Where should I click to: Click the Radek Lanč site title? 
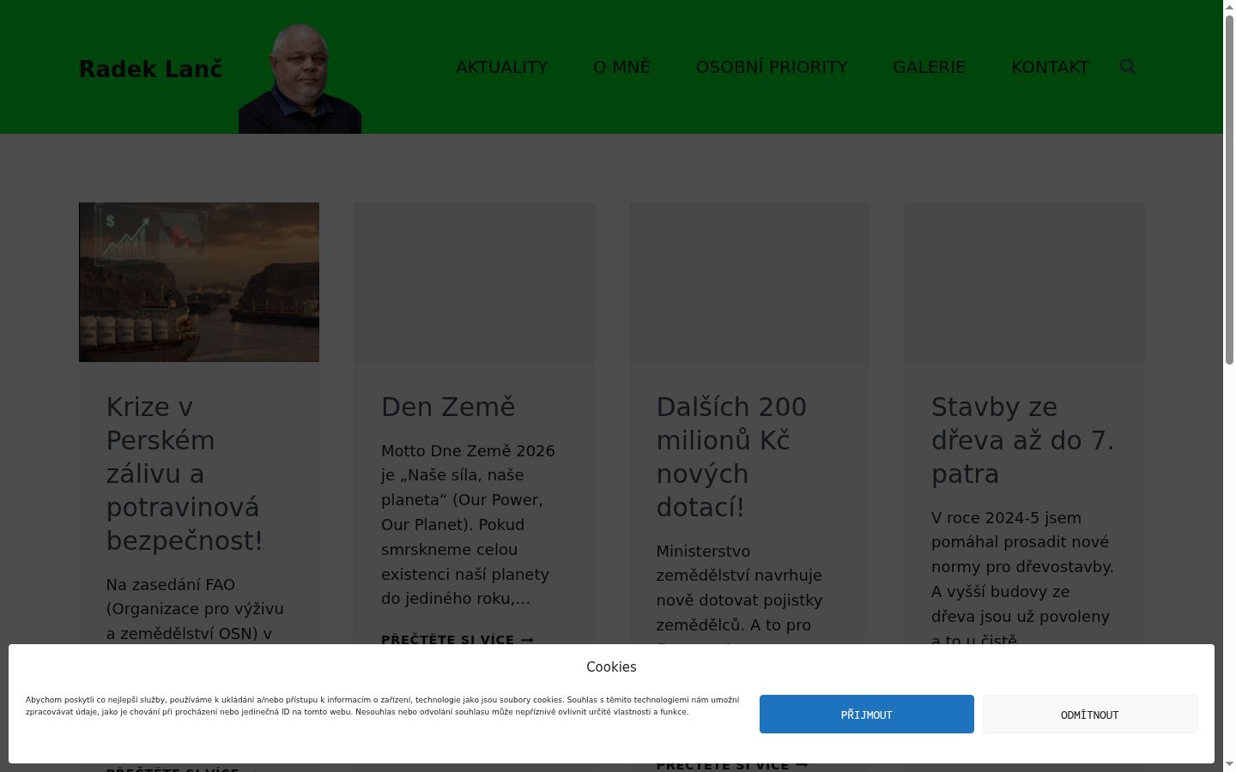(150, 69)
